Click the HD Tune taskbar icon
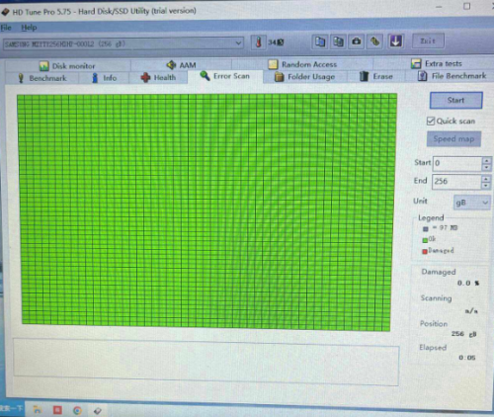Screen dimensions: 494x417 pos(98,411)
